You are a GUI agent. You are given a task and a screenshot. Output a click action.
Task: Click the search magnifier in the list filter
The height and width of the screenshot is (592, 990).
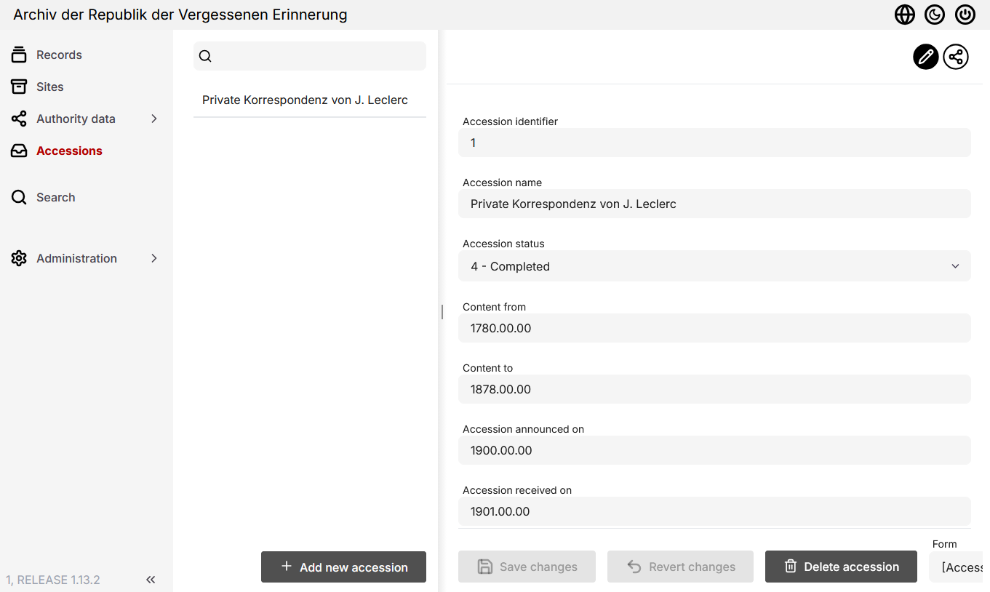pos(205,56)
